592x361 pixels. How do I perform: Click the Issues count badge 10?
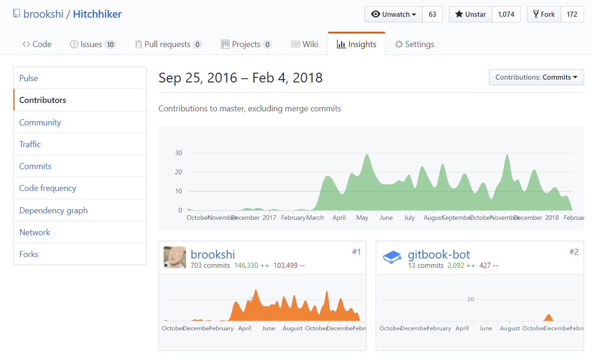tap(110, 45)
